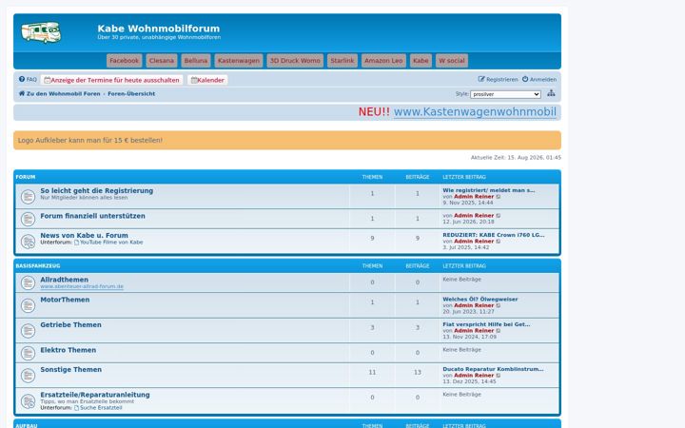Viewport: 685px width, 428px height.
Task: Click Admin Reiner in MotorThemen row
Action: (x=474, y=305)
